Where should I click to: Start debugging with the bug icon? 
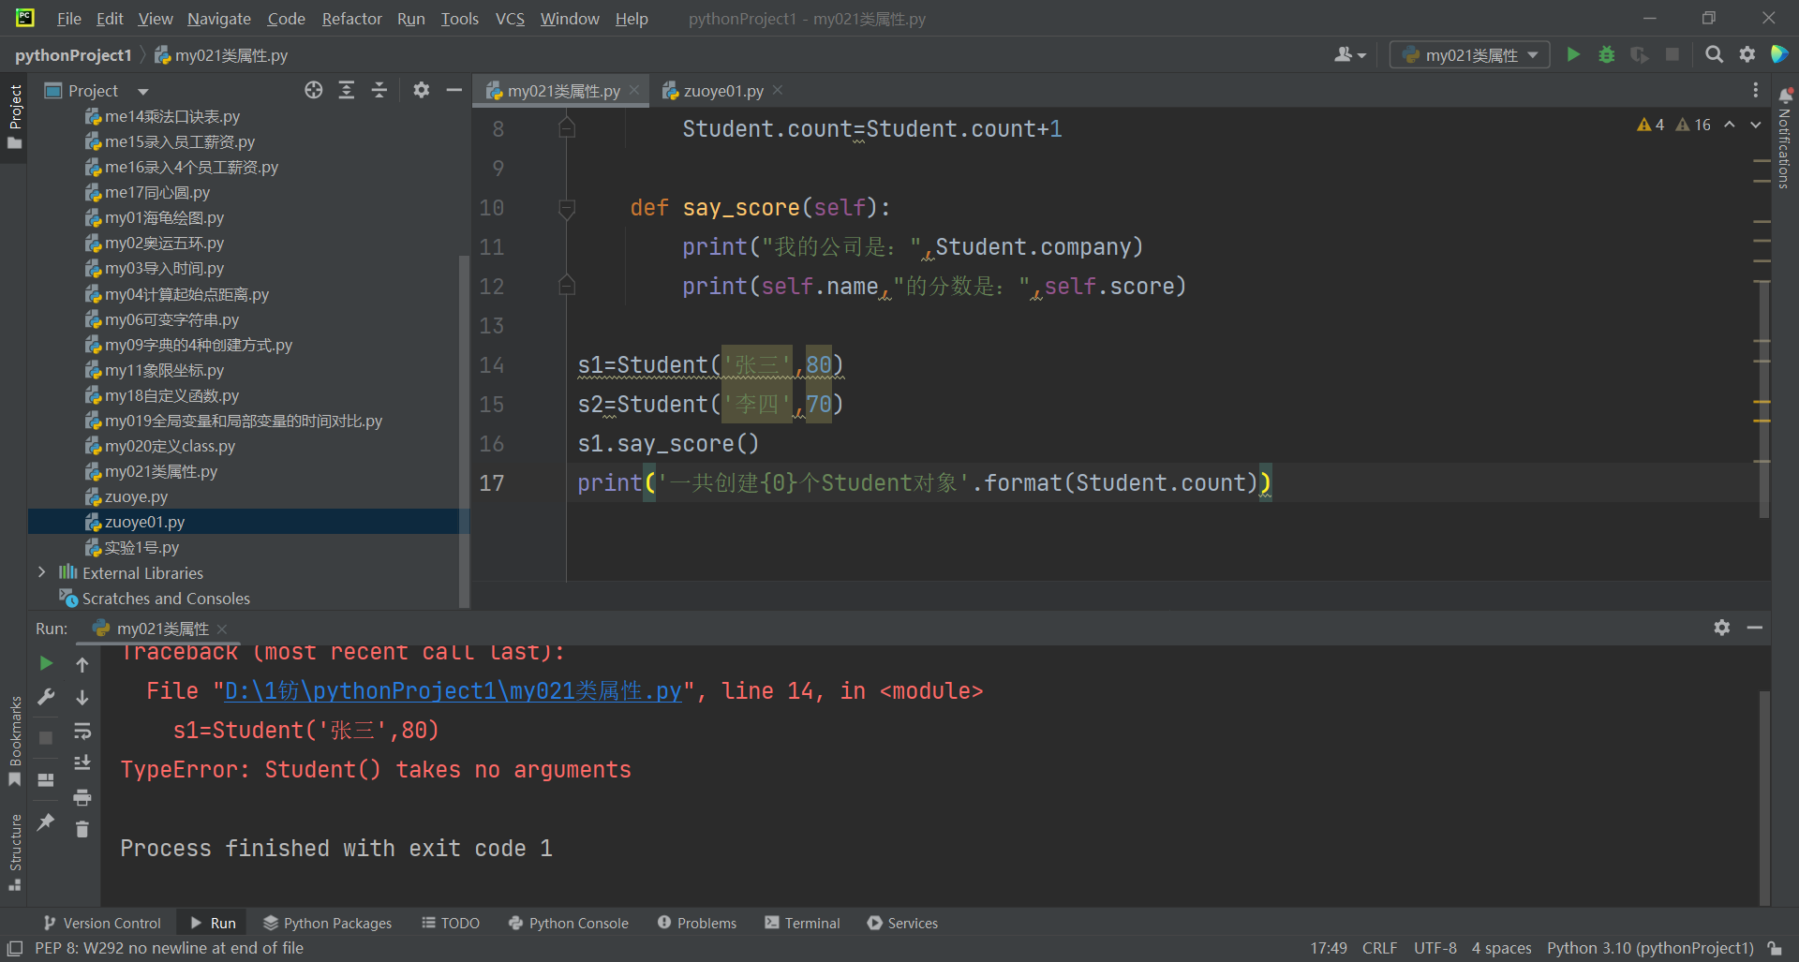pos(1606,55)
